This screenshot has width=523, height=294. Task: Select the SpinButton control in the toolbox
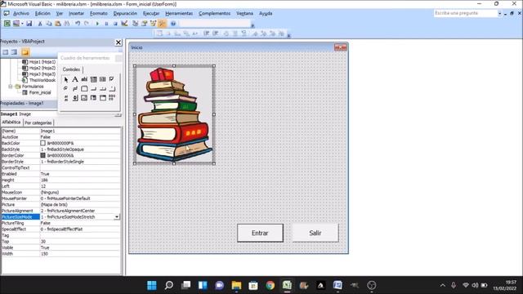tap(75, 98)
